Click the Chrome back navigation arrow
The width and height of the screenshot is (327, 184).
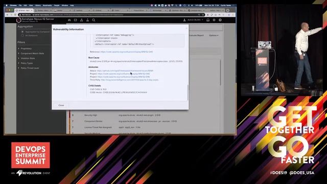[7, 15]
